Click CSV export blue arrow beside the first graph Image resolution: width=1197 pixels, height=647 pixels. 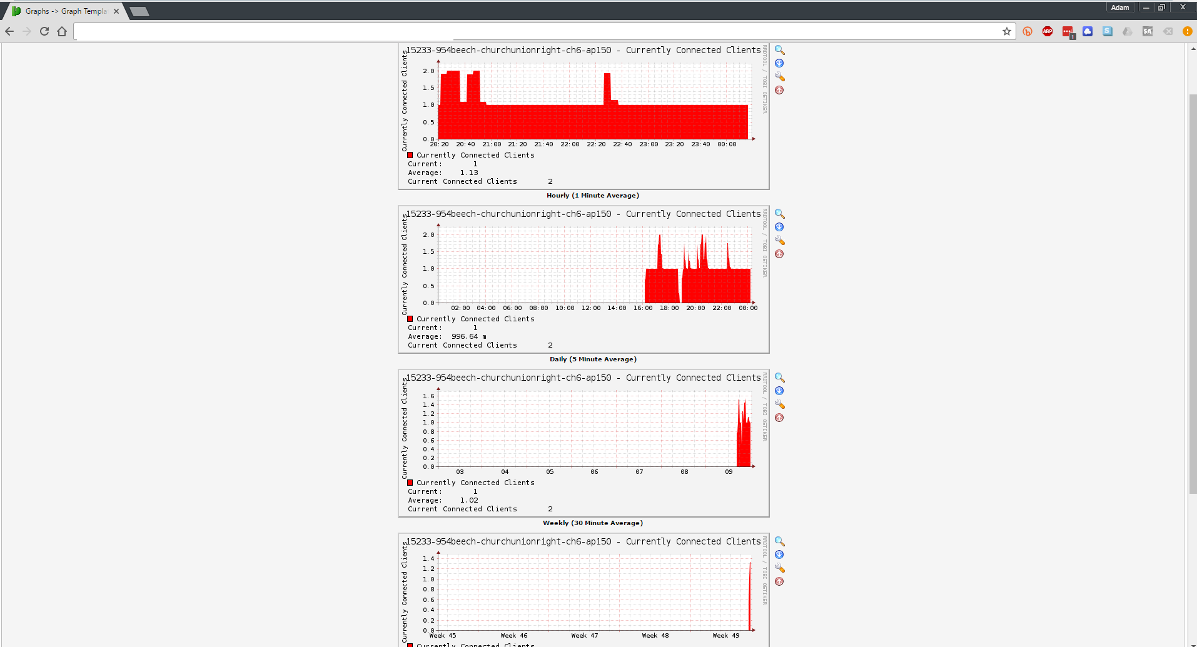779,63
